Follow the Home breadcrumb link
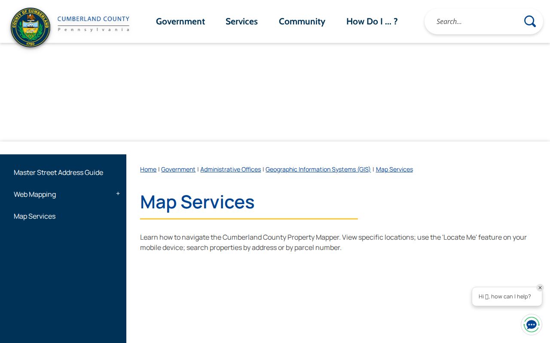This screenshot has height=343, width=550. (x=148, y=169)
